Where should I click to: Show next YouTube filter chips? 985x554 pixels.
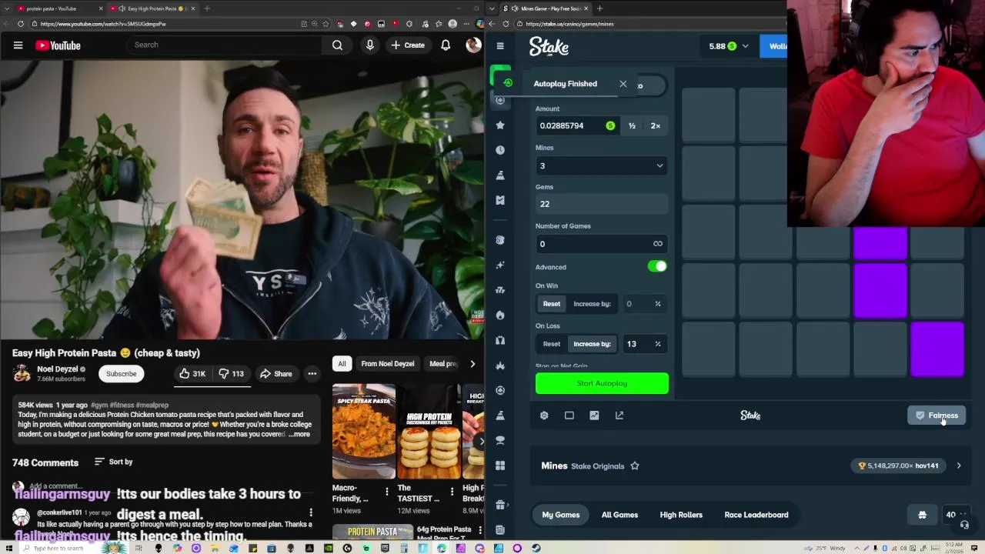(x=472, y=364)
